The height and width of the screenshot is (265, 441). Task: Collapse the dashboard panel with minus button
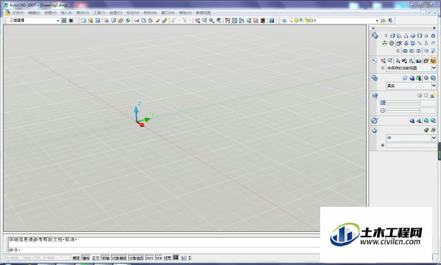tap(373, 28)
